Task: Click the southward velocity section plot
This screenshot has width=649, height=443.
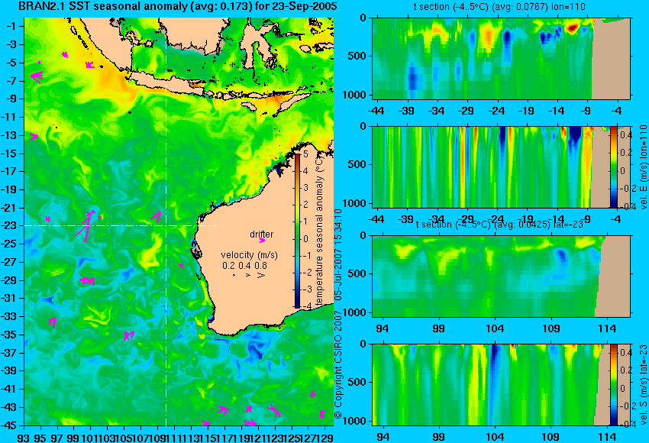Action: [501, 385]
